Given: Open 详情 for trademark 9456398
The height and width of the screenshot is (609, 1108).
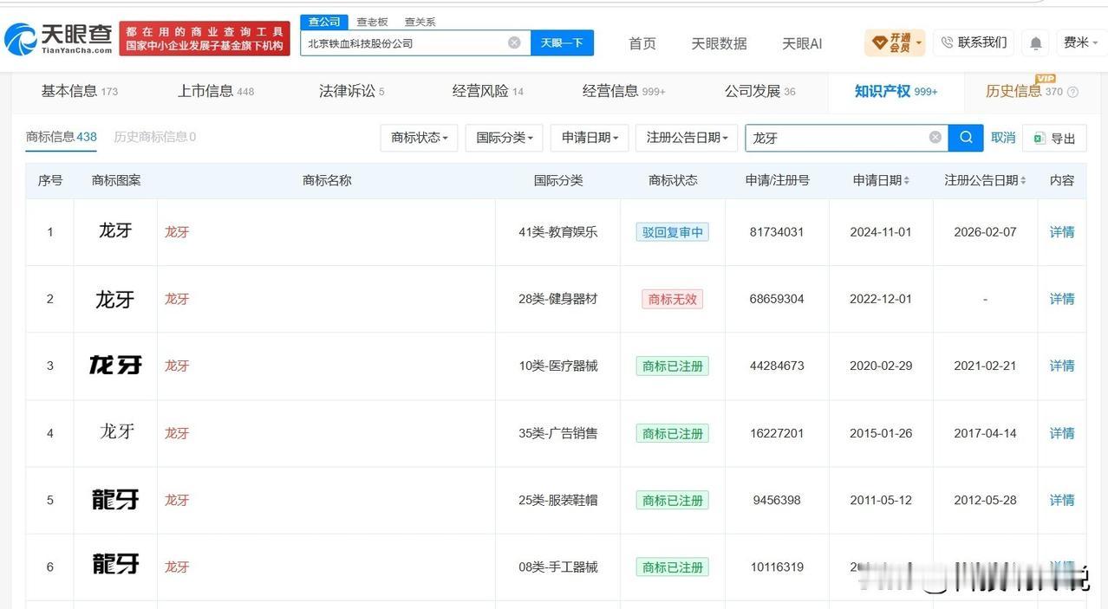Looking at the screenshot, I should click(x=1062, y=500).
